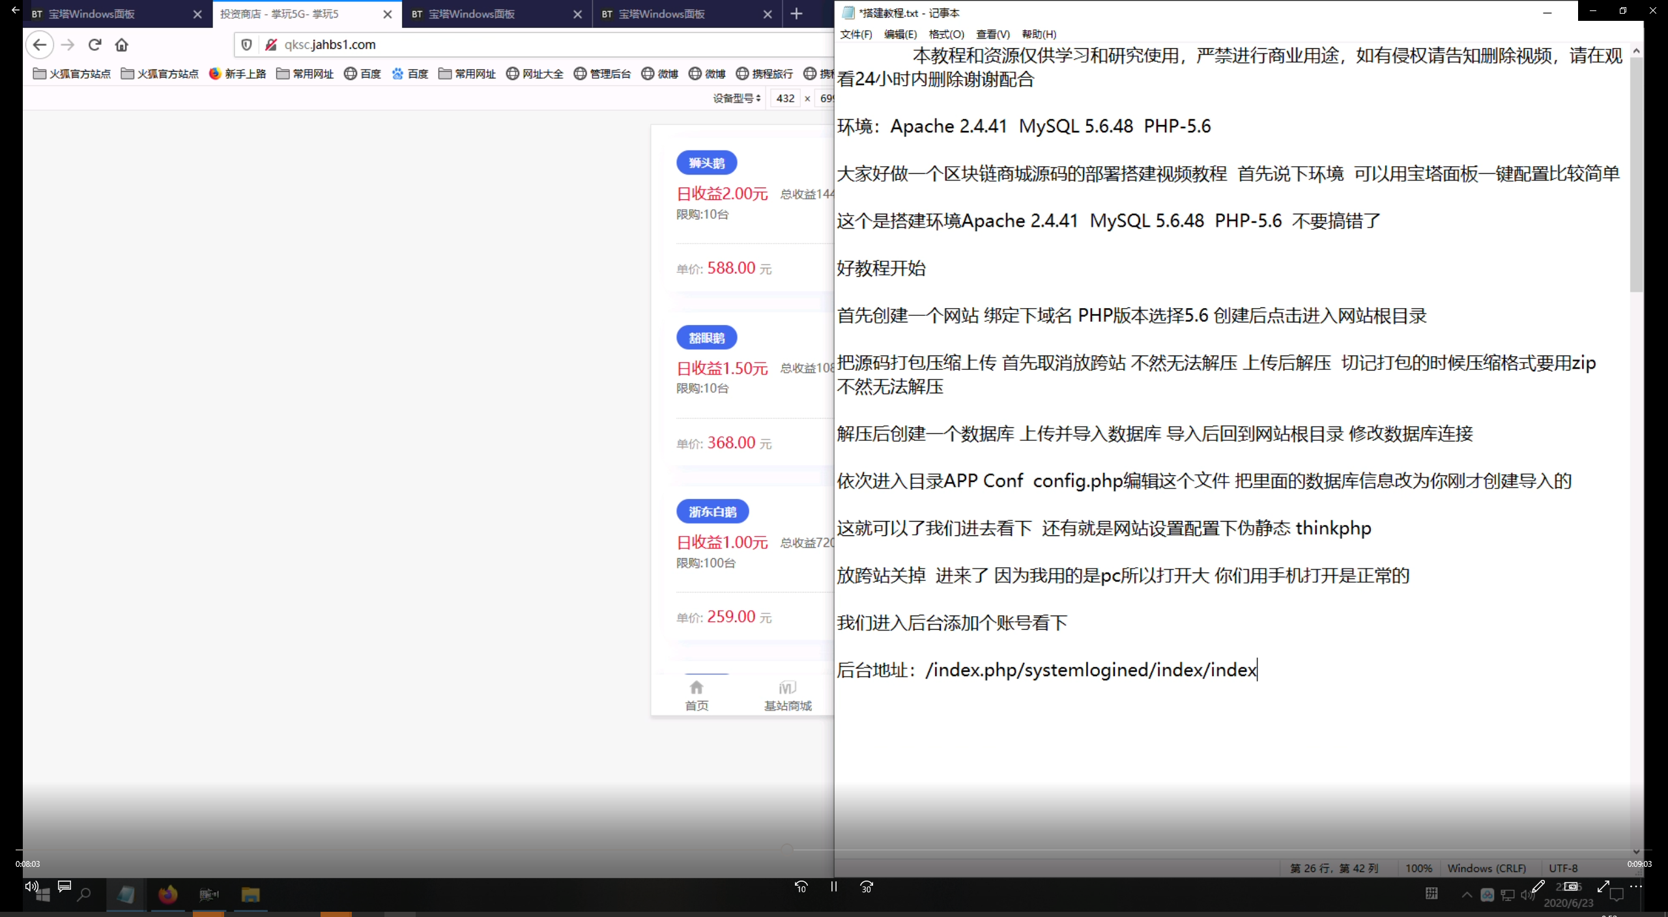Image resolution: width=1668 pixels, height=917 pixels.
Task: Open a new browser tab
Action: tap(796, 14)
